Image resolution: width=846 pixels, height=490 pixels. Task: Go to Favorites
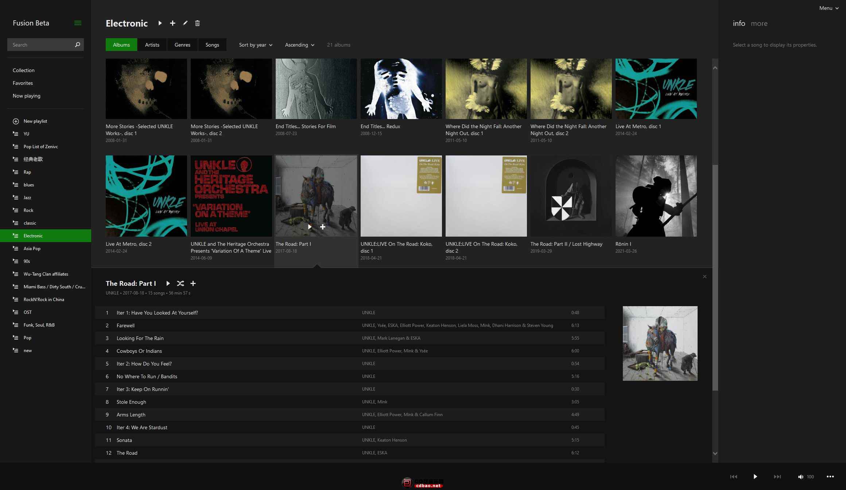[x=23, y=83]
